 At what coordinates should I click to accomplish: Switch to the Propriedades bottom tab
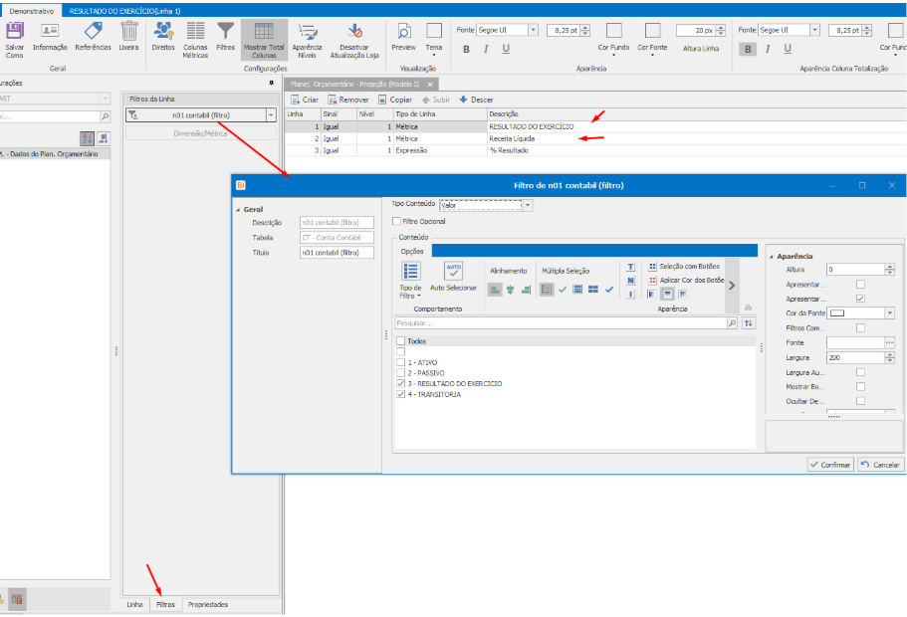click(x=208, y=604)
